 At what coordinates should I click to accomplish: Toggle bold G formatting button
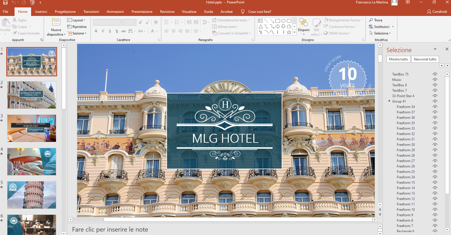pyautogui.click(x=96, y=31)
